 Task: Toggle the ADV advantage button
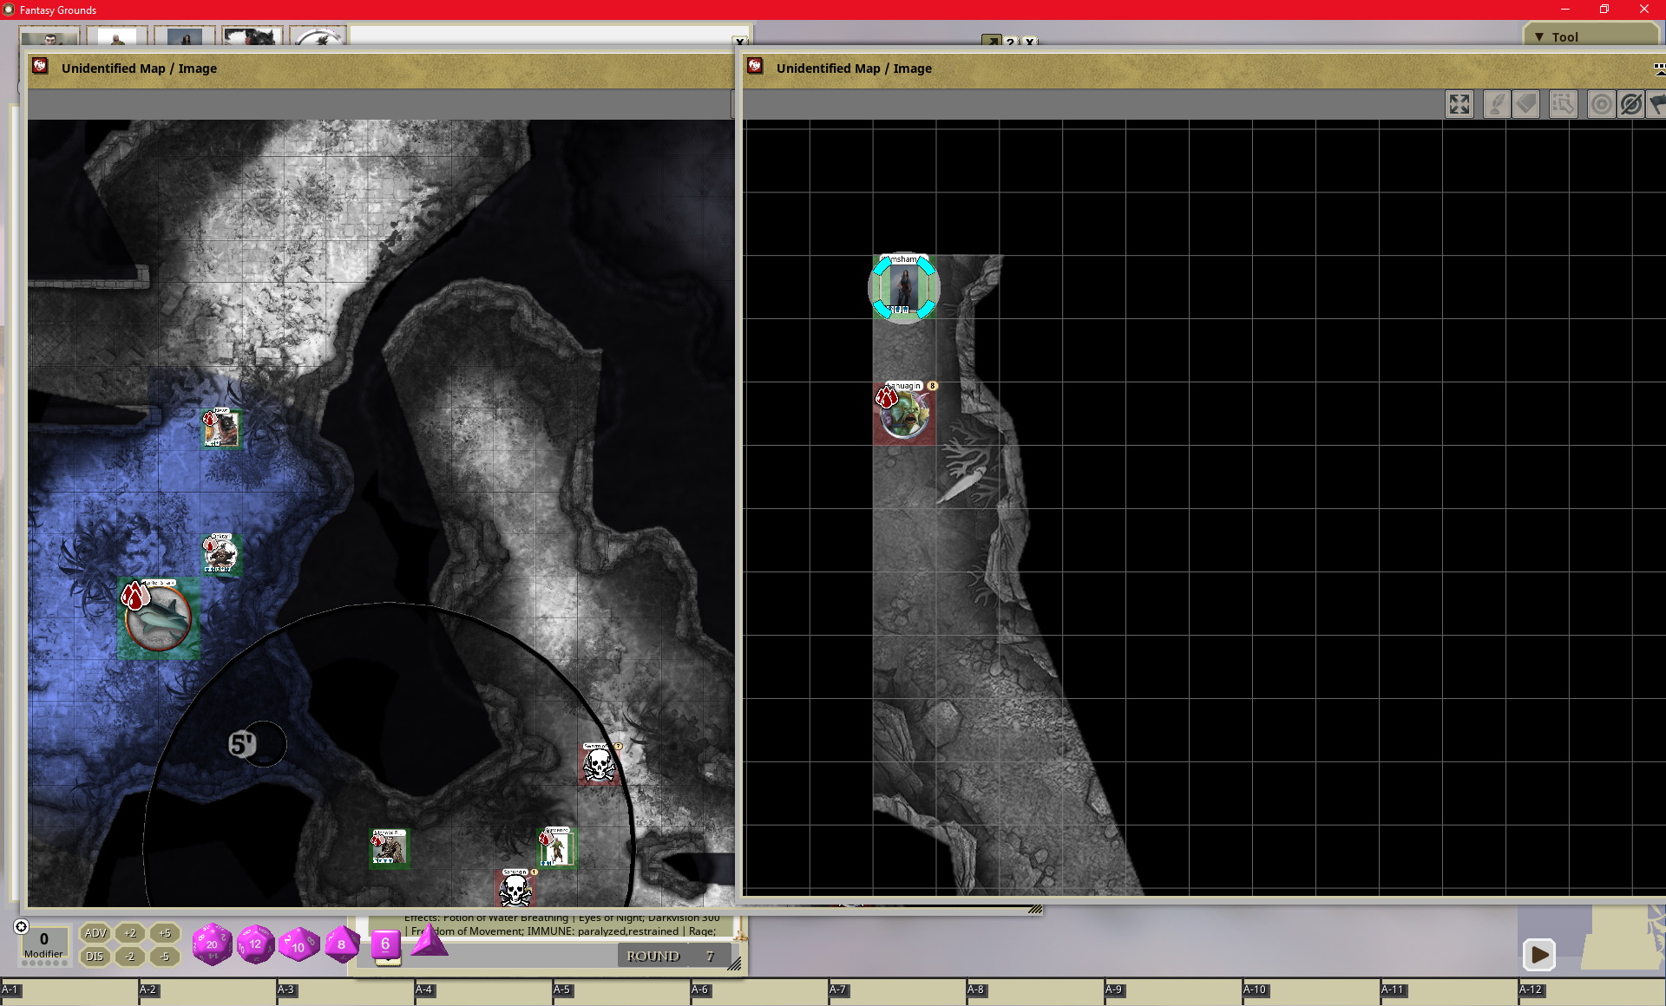[95, 933]
